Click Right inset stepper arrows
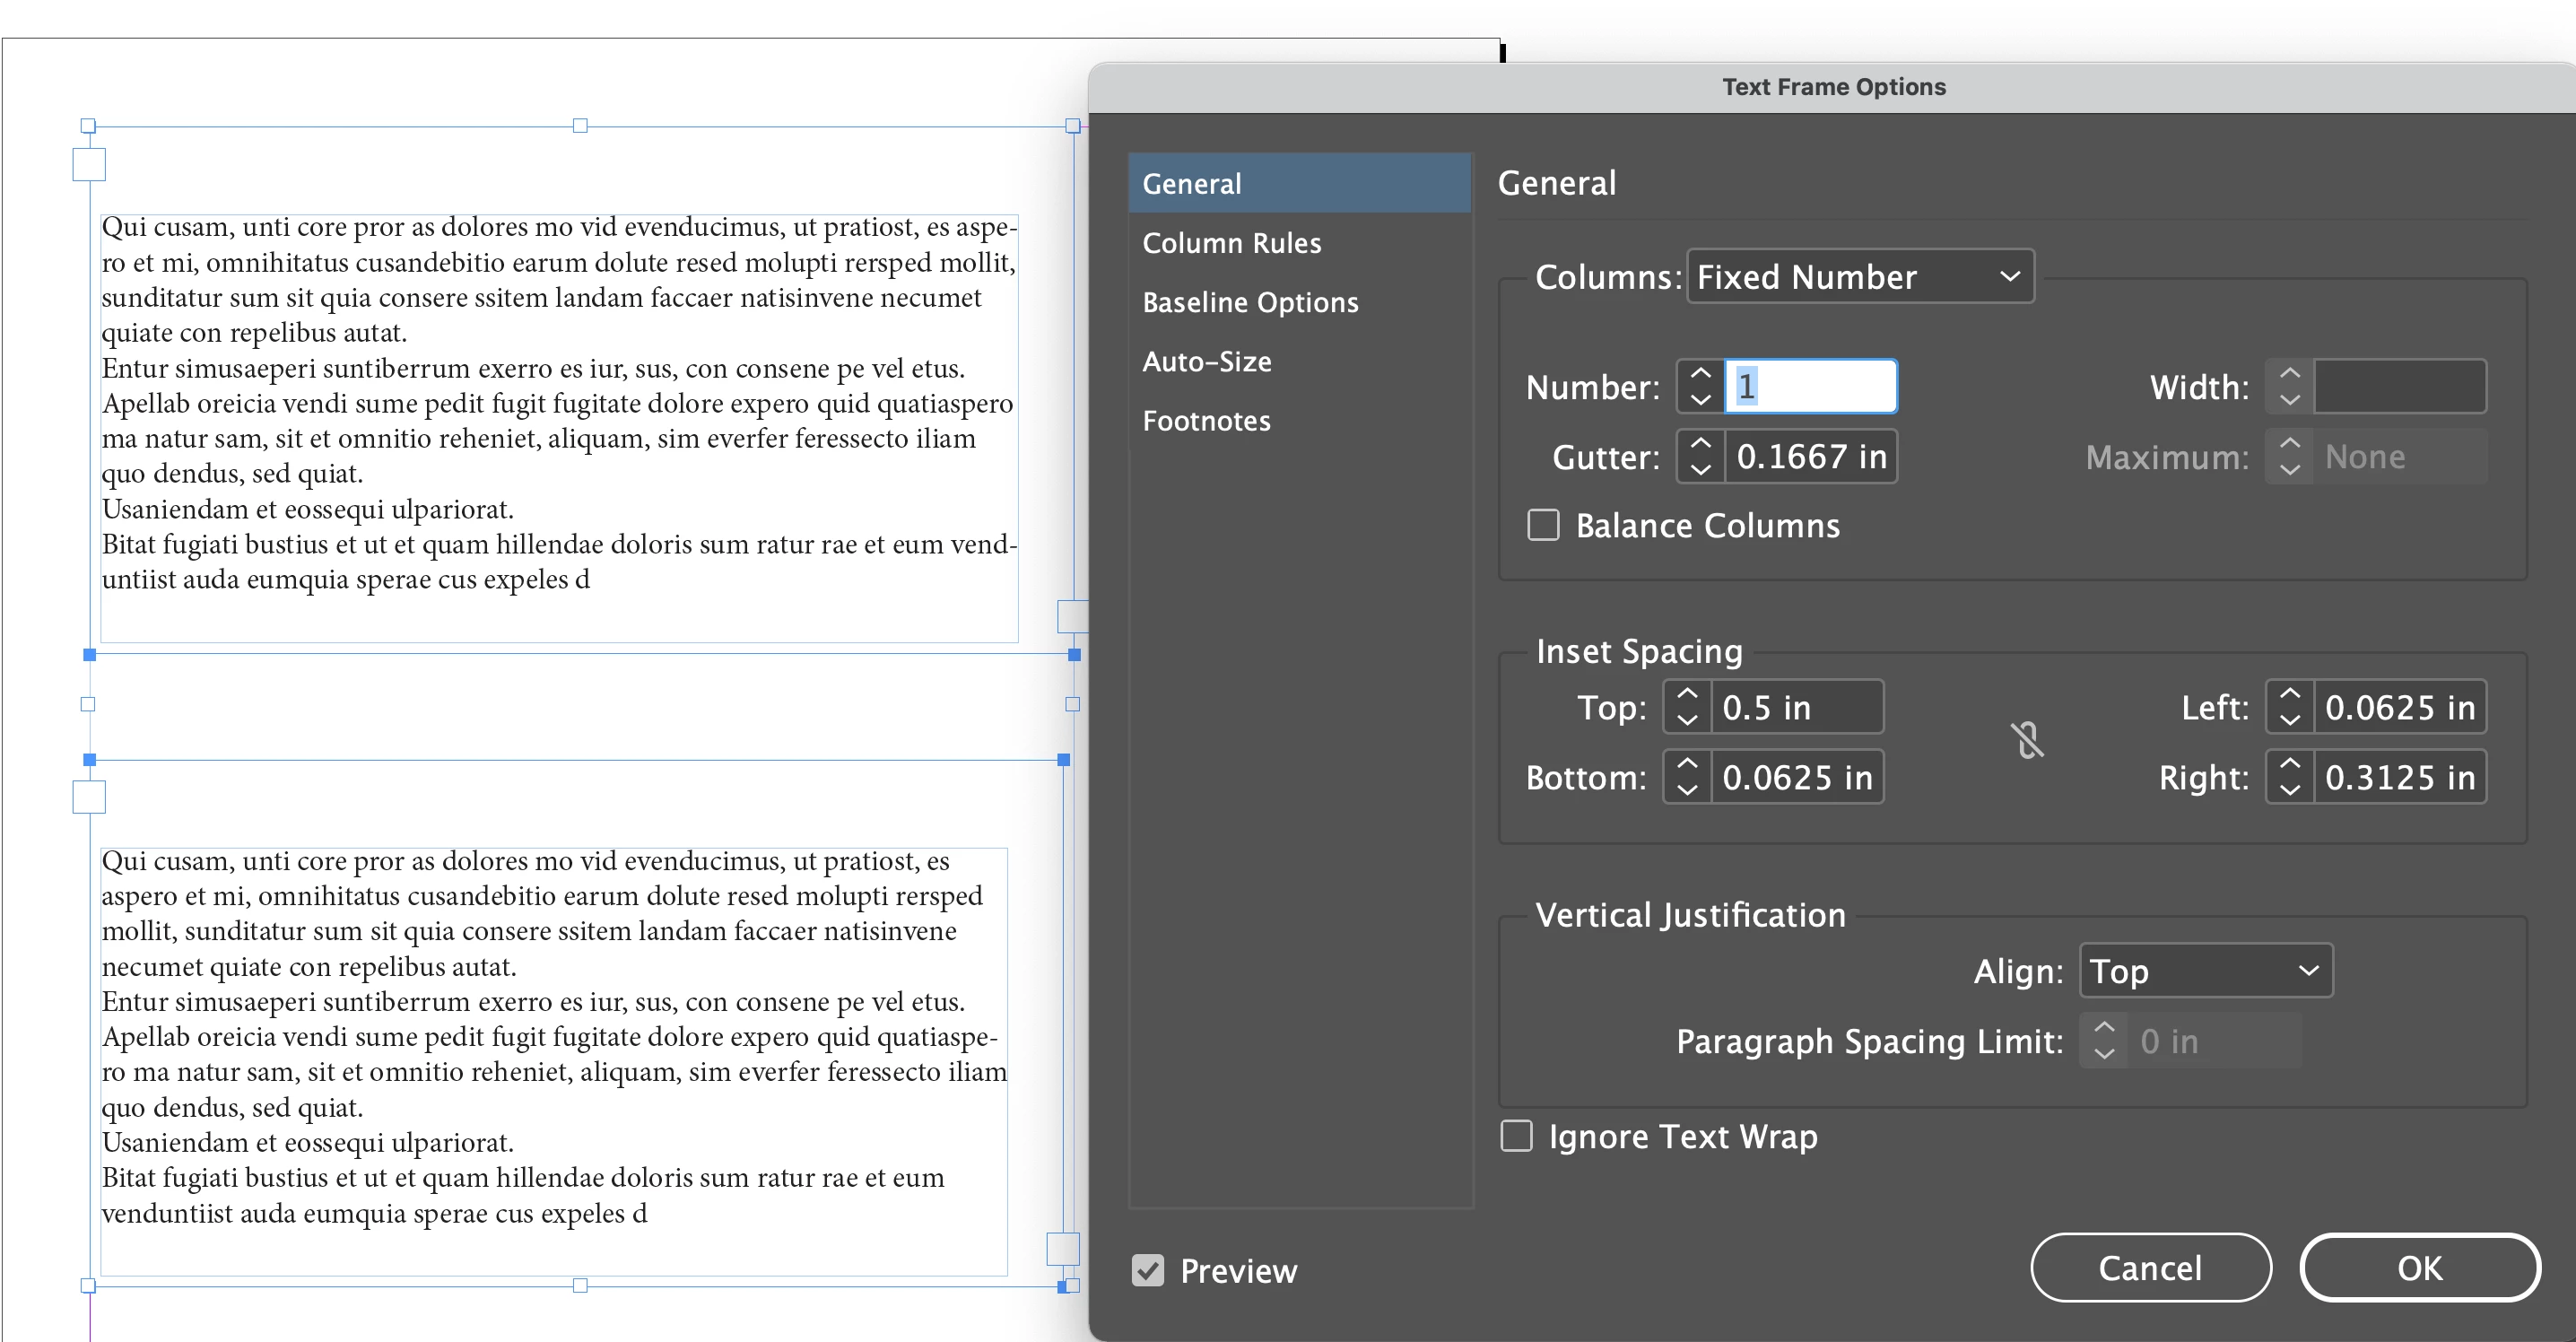 (x=2289, y=777)
